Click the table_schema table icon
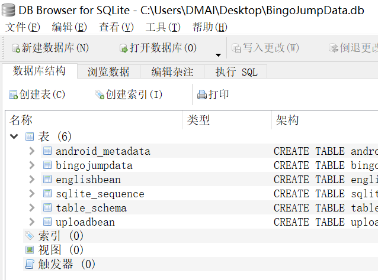Viewport: 378px width, 280px height. (47, 207)
